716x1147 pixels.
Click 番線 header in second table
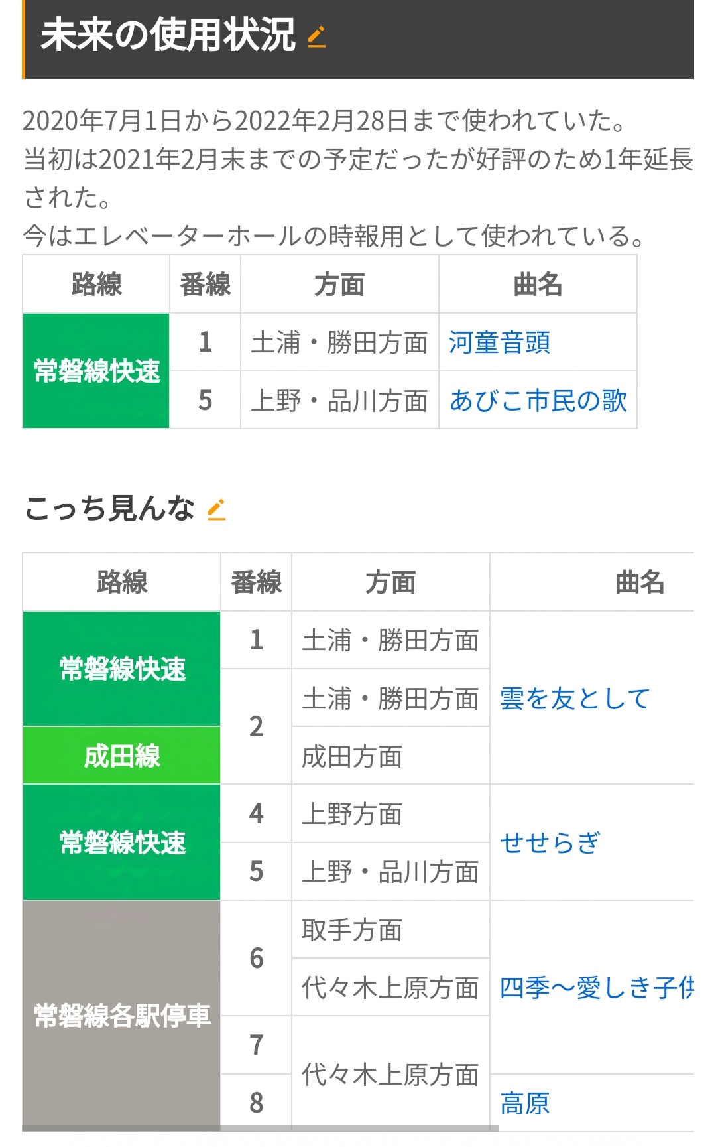point(256,582)
